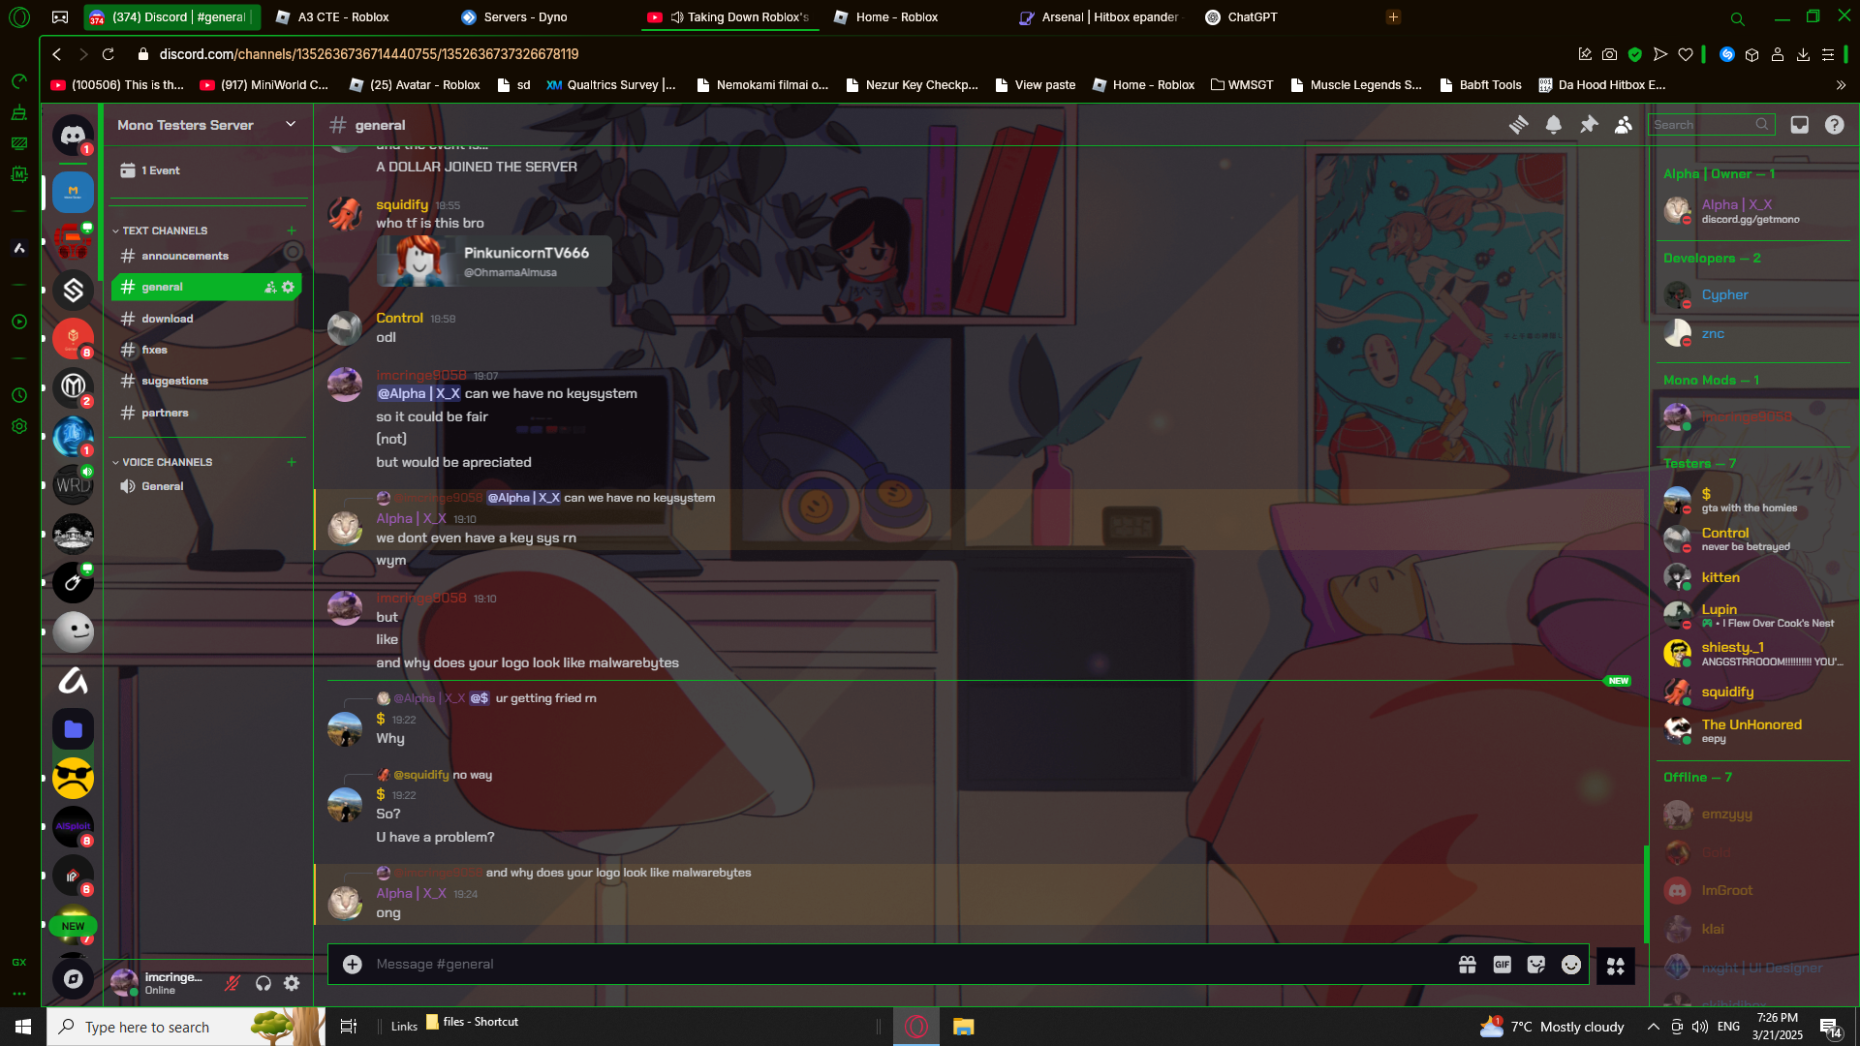Toggle microphone mute in user panel
The image size is (1860, 1046).
[232, 984]
